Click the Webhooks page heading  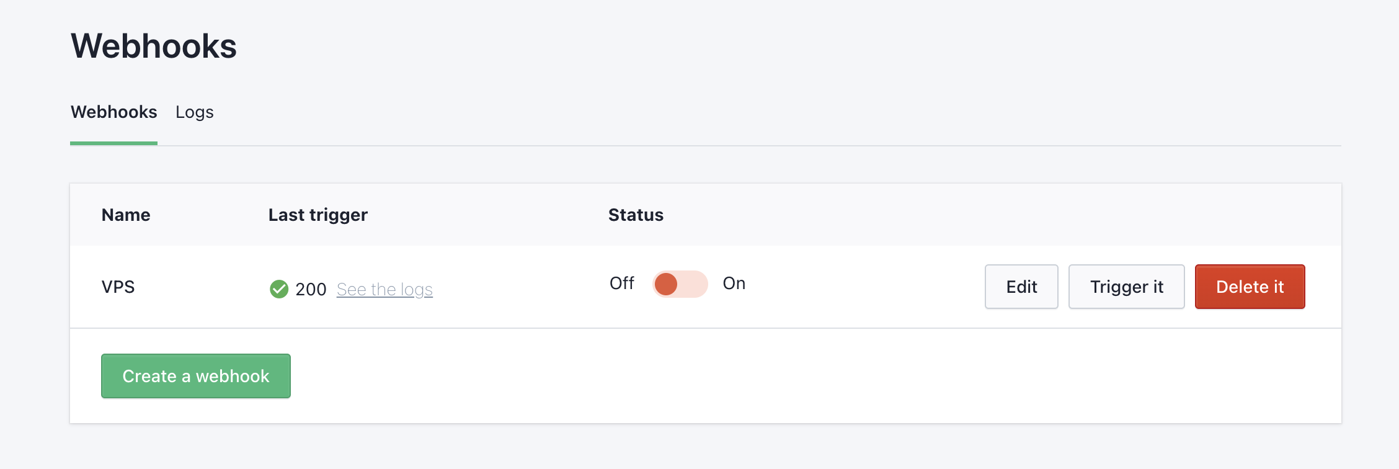tap(154, 46)
